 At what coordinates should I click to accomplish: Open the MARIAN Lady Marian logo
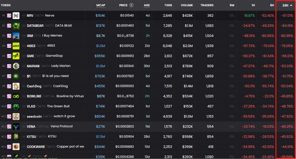pyautogui.click(x=16, y=66)
